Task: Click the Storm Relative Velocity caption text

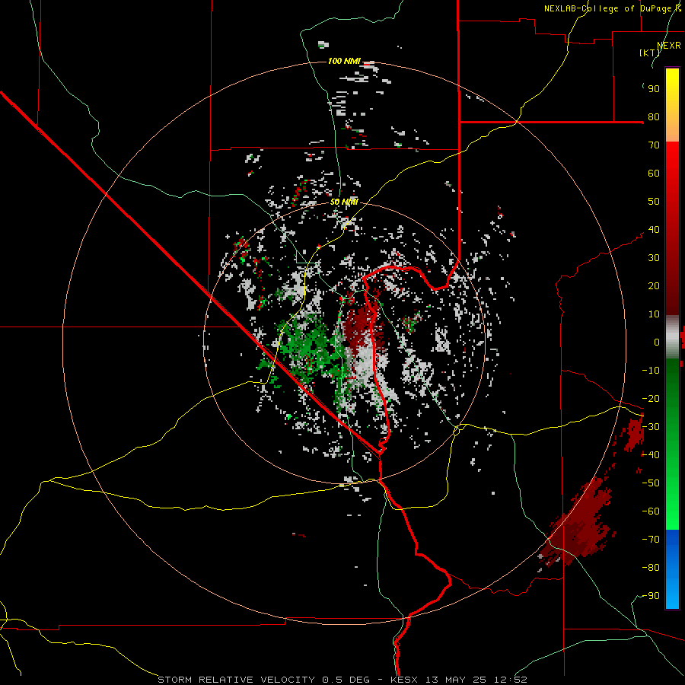Action: 342,680
